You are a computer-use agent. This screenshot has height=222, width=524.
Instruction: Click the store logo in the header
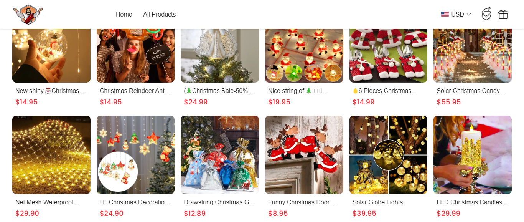[x=28, y=14]
